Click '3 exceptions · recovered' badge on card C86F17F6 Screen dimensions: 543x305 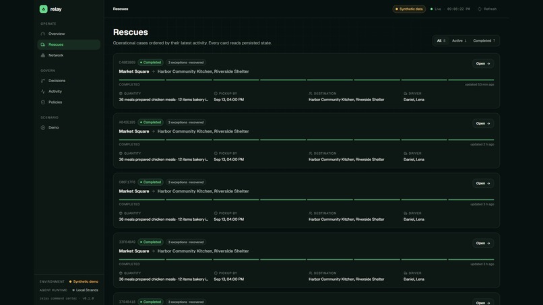pyautogui.click(x=186, y=182)
